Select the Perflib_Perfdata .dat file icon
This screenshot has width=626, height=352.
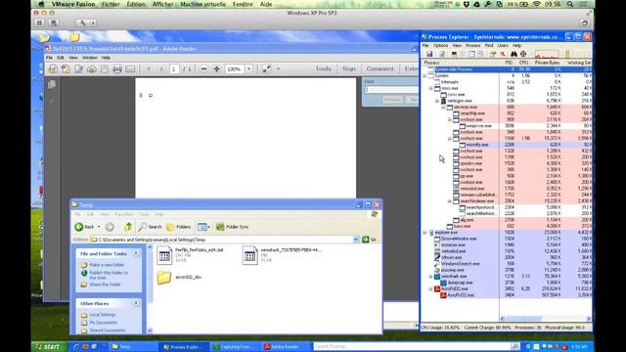164,255
